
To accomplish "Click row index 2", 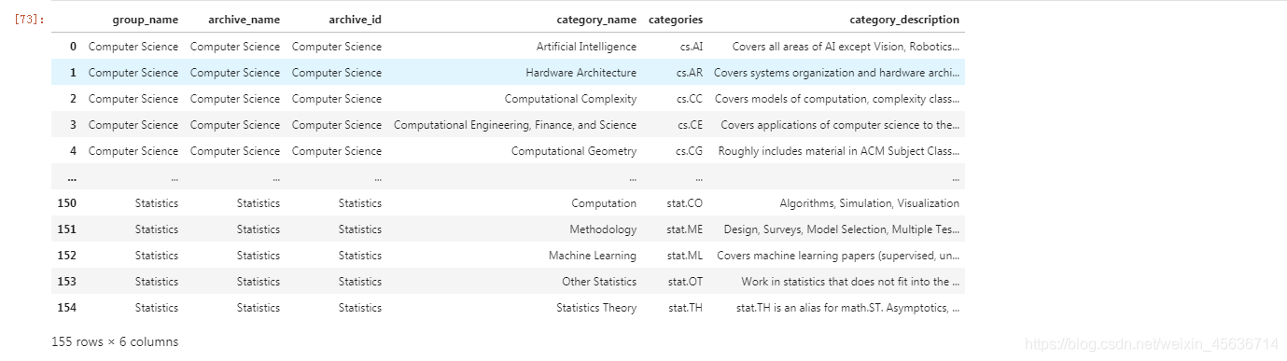I will pos(73,99).
